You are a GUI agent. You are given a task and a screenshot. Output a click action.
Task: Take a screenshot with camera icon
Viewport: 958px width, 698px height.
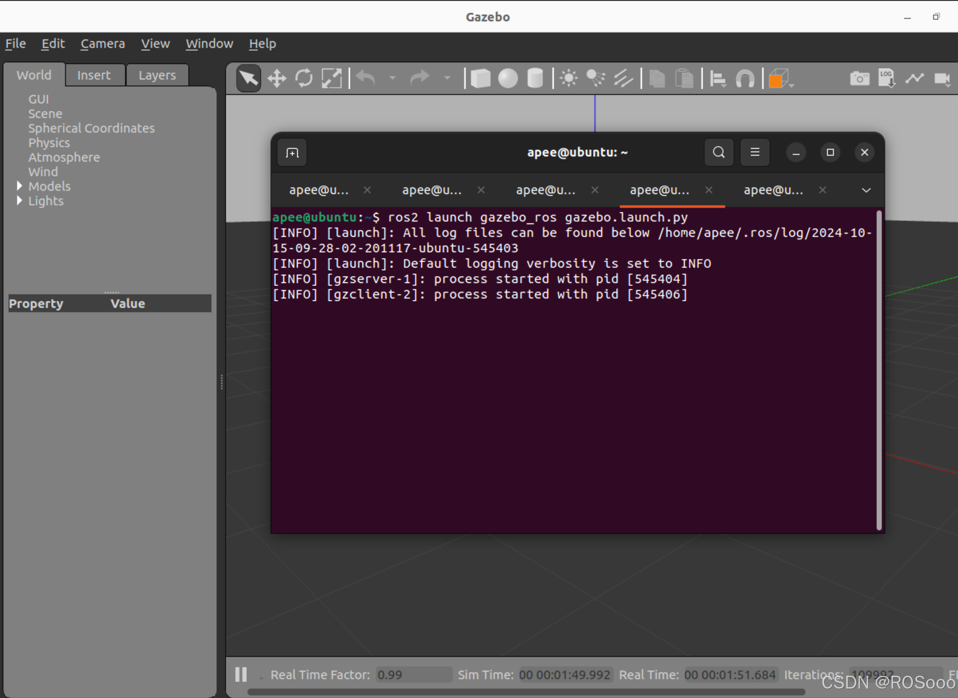[859, 79]
